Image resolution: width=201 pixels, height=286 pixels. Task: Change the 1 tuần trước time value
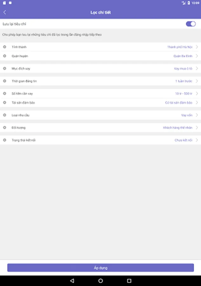pos(184,81)
